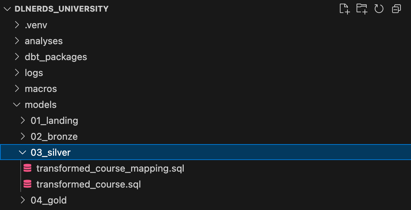Image resolution: width=411 pixels, height=210 pixels.
Task: Select the macros folder
Action: point(41,89)
